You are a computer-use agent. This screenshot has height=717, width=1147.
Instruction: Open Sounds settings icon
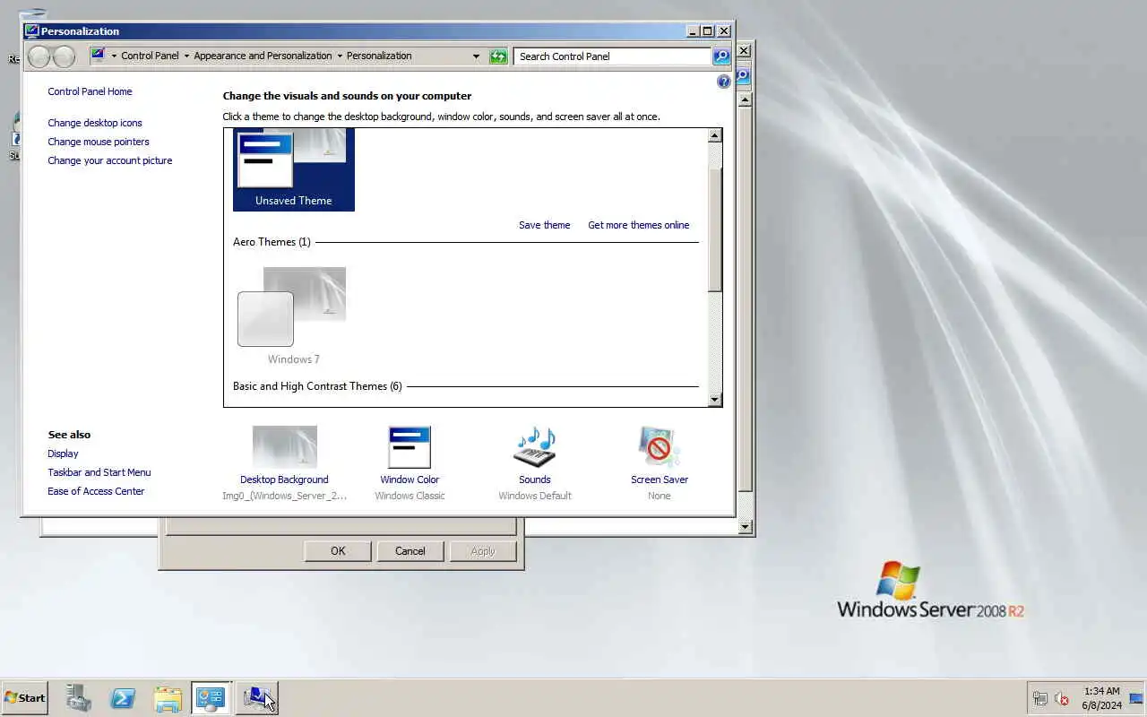click(534, 447)
